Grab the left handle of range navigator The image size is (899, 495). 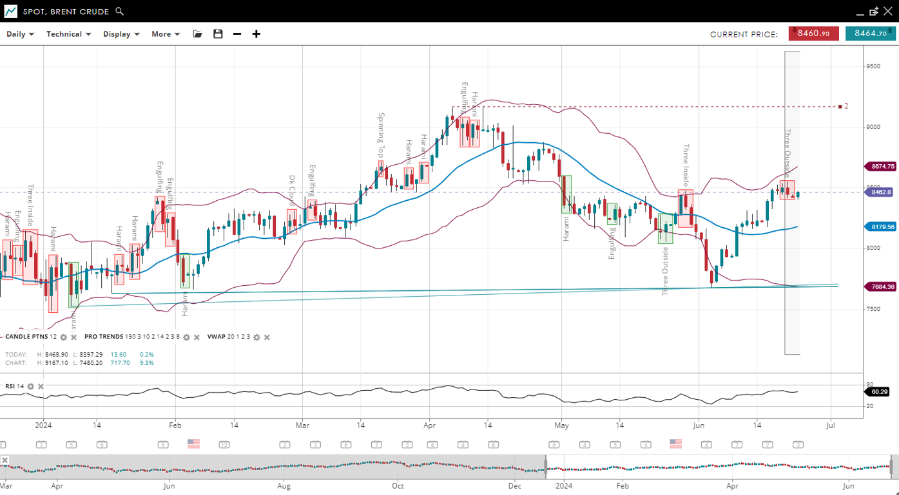pos(546,465)
